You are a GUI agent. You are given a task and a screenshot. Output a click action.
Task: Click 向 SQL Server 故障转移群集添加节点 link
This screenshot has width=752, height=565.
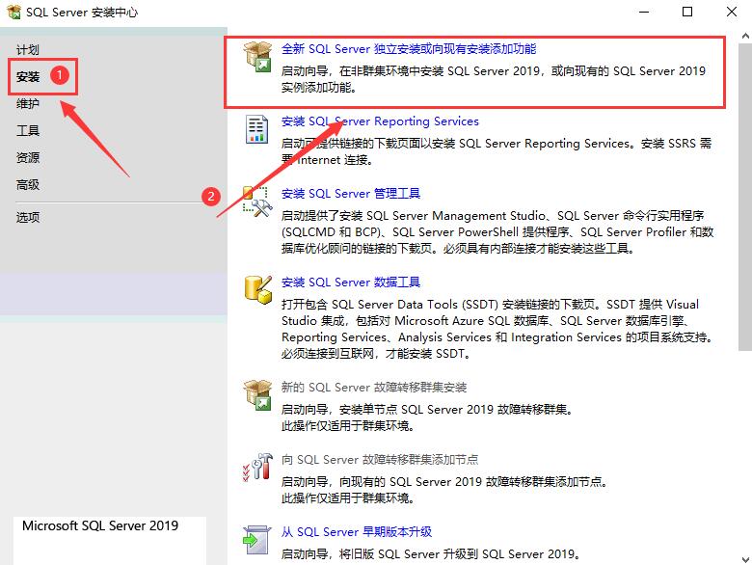click(x=380, y=460)
